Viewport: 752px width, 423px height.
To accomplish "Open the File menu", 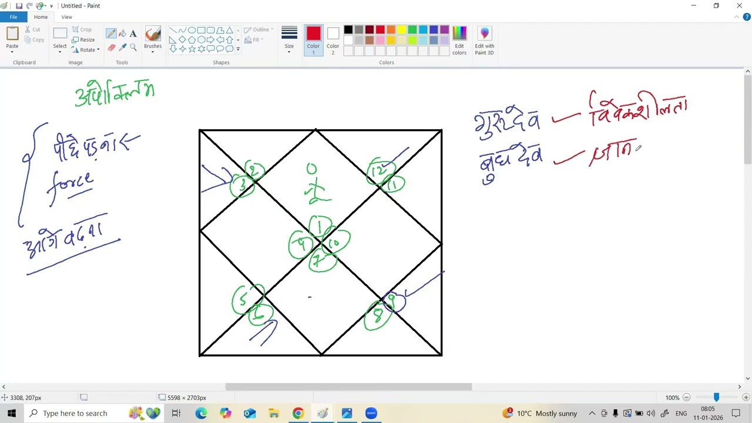I will 13,17.
